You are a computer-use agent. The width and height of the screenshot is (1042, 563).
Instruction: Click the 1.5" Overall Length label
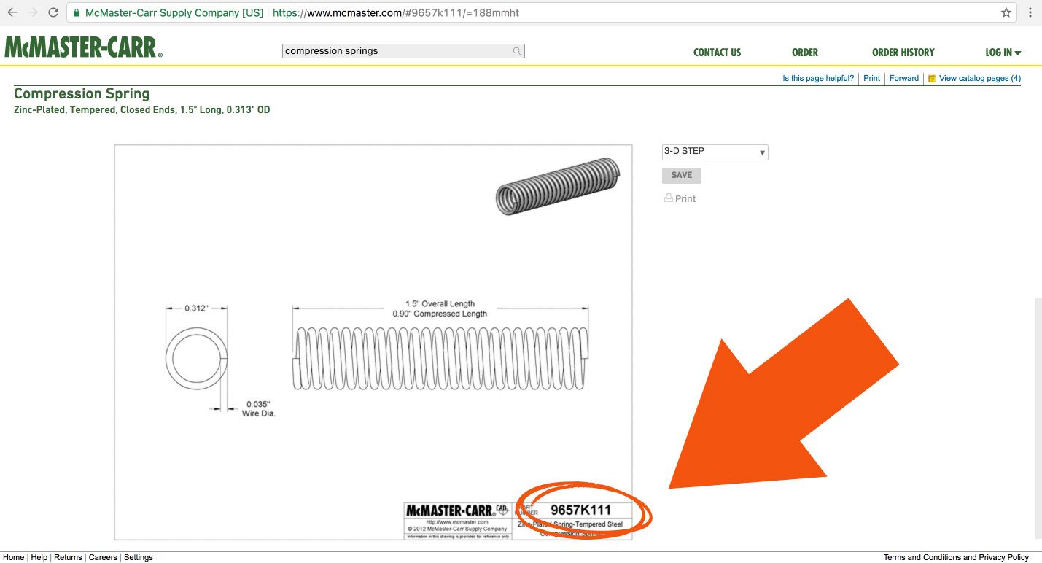[x=440, y=304]
